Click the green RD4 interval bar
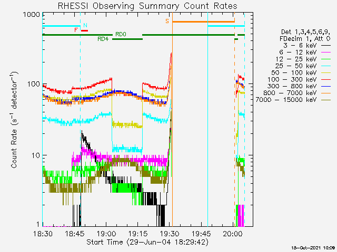Image resolution: width=337 pixels, height=252 pixels. click(x=127, y=39)
